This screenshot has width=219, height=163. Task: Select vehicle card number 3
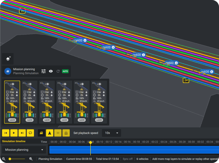click(47, 102)
